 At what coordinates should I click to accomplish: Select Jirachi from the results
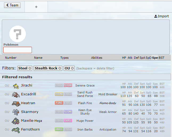click(85, 85)
